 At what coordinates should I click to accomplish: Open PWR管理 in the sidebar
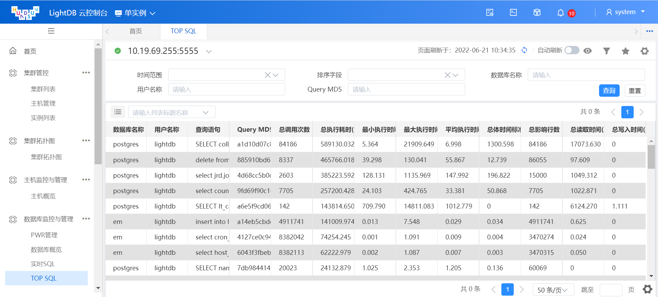pos(44,235)
